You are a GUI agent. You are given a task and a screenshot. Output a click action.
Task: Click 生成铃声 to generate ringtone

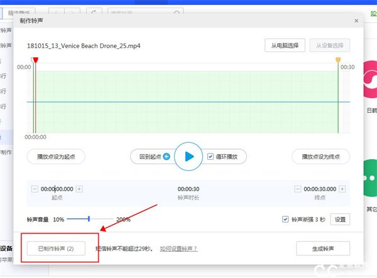[322, 248]
